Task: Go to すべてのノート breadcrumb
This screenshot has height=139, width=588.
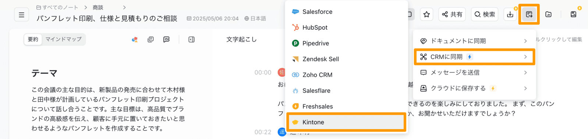Action: coord(60,7)
